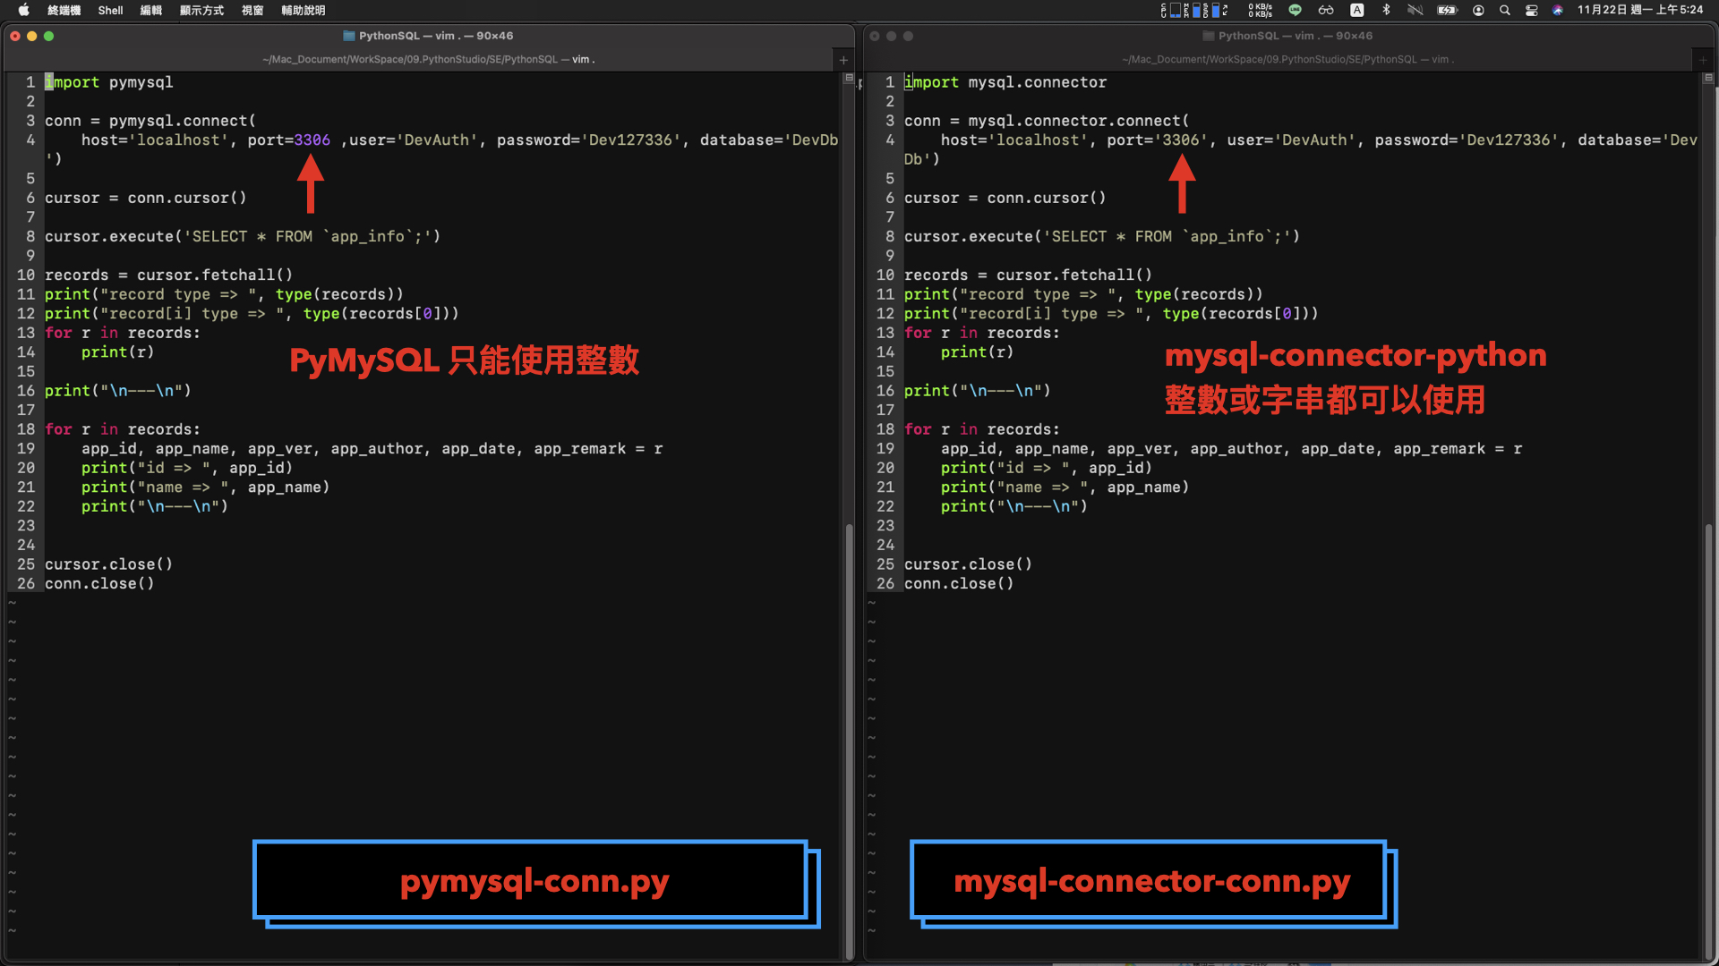Click the SELECT query line in right editor
The height and width of the screenshot is (966, 1719).
1102,236
